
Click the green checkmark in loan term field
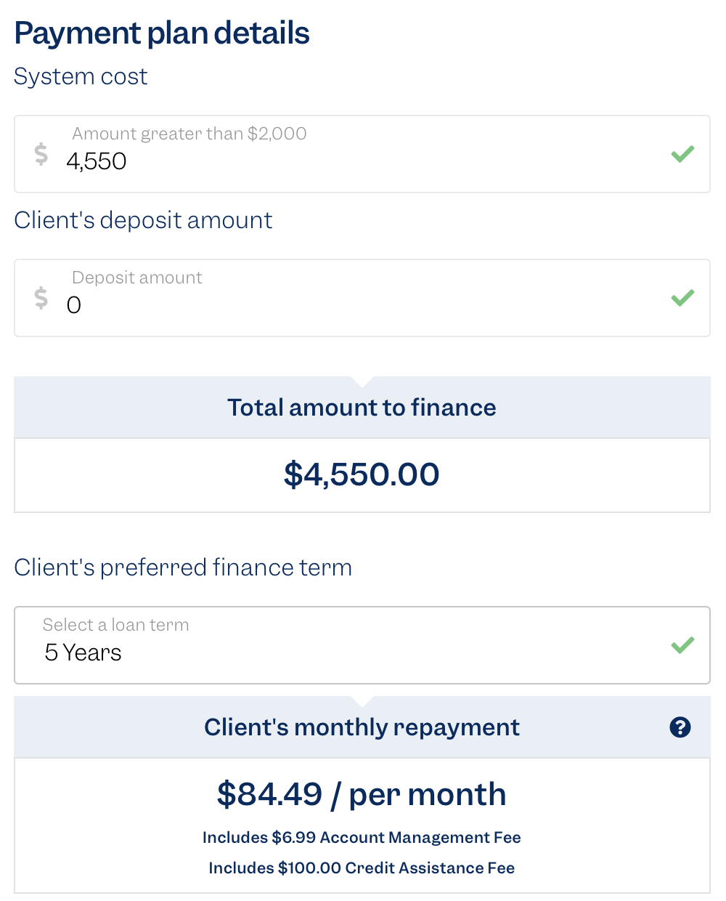[x=682, y=645]
